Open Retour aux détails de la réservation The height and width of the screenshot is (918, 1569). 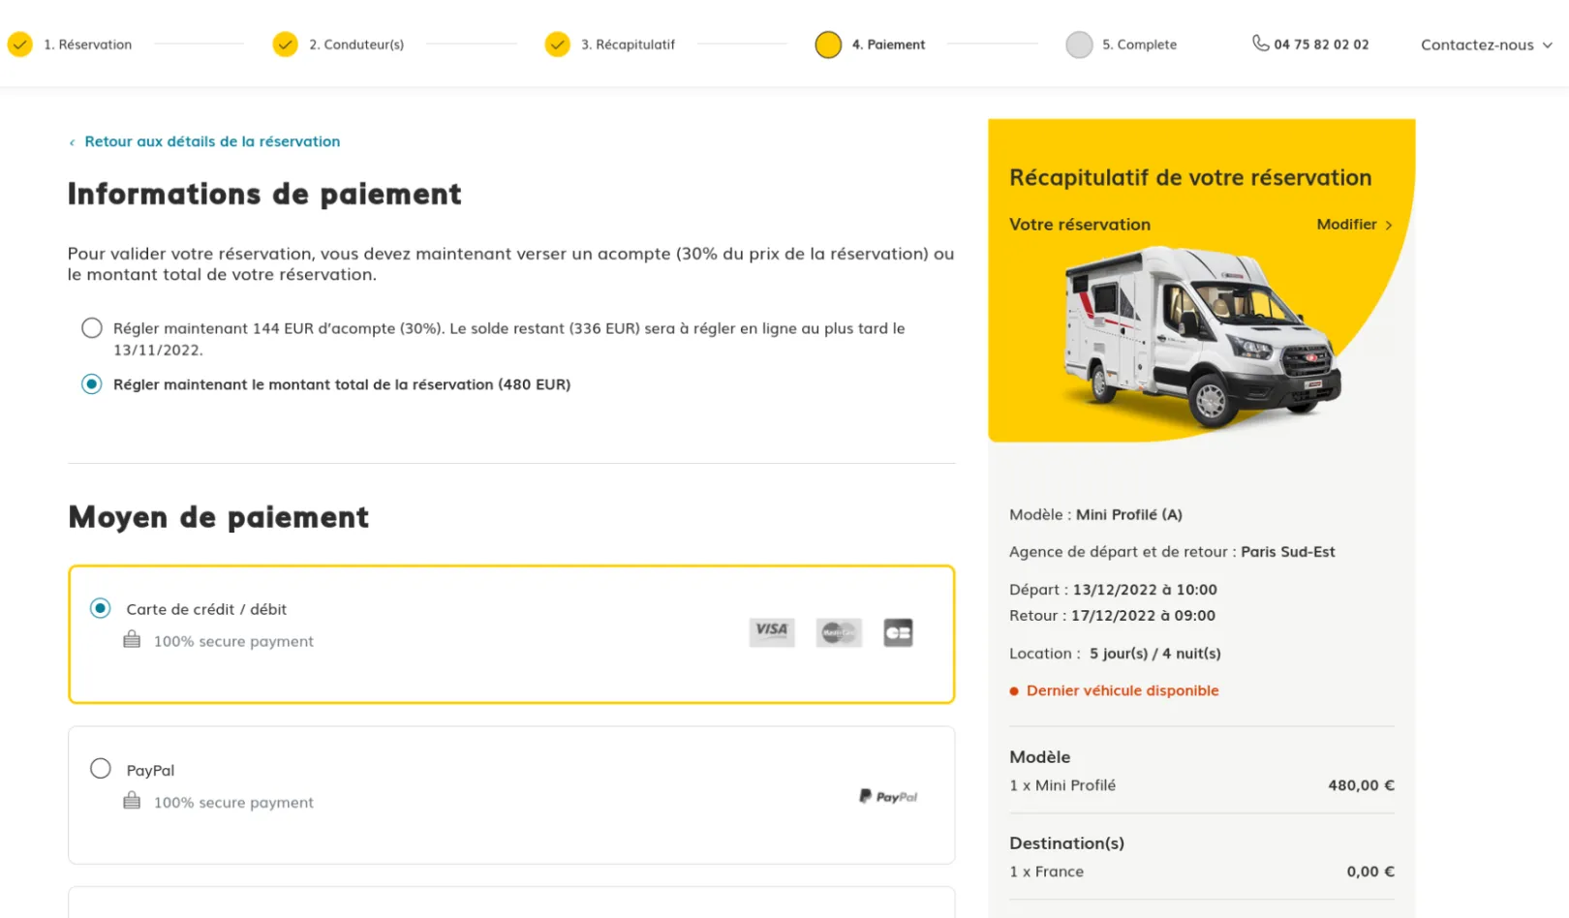[212, 141]
